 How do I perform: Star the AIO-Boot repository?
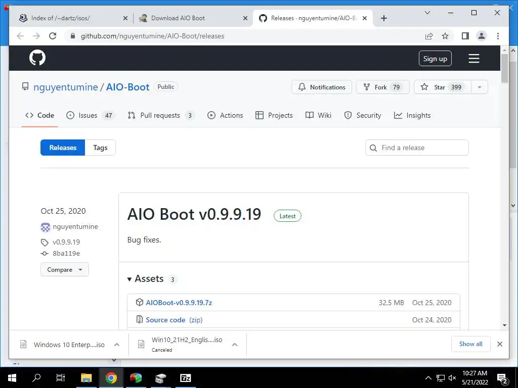[x=442, y=87]
